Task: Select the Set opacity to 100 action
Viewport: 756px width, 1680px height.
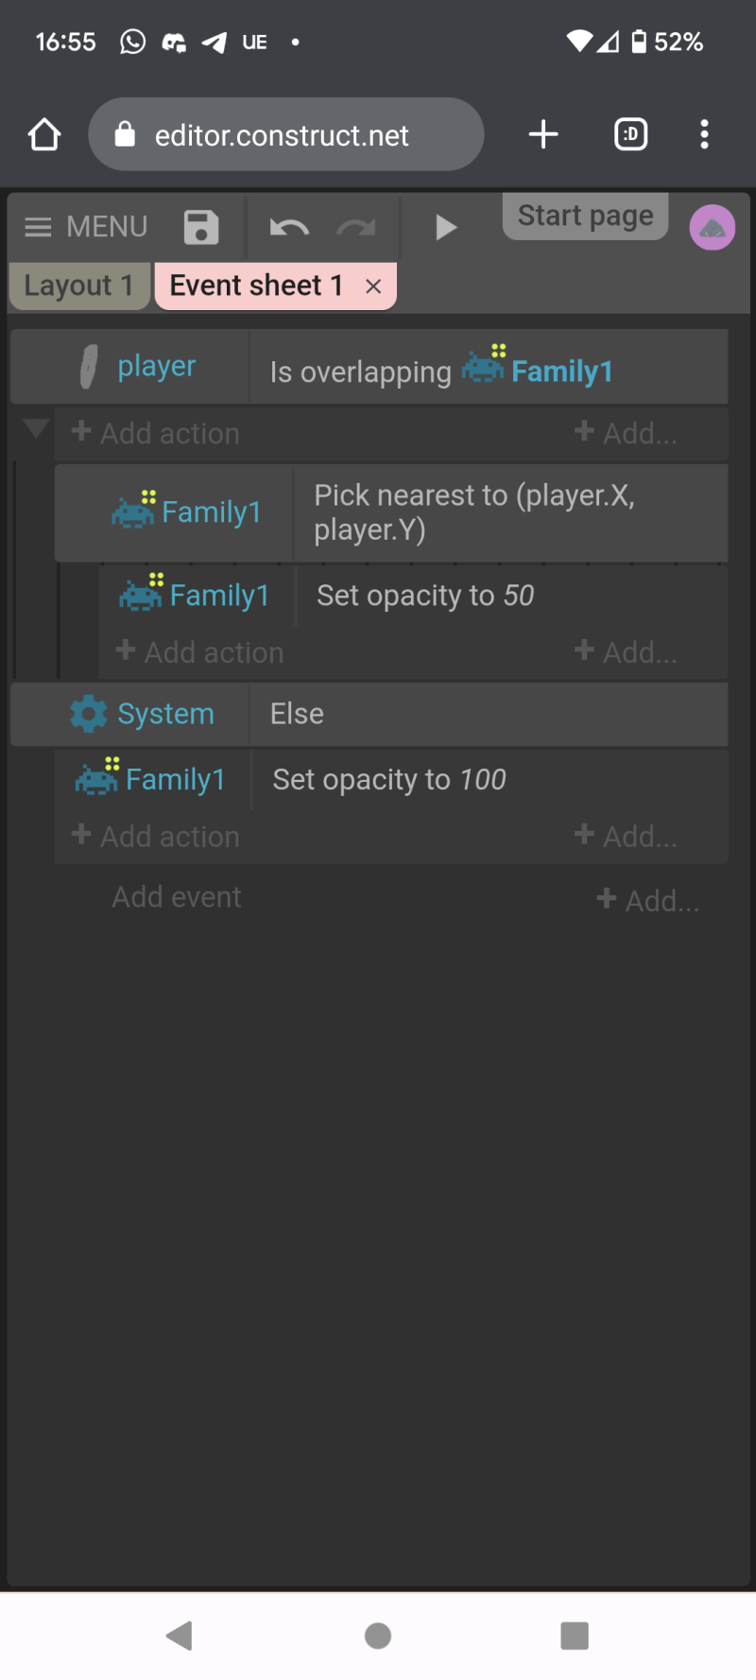Action: click(389, 780)
